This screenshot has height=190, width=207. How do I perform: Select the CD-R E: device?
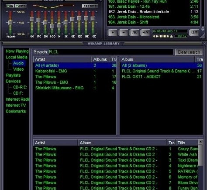click(20, 87)
